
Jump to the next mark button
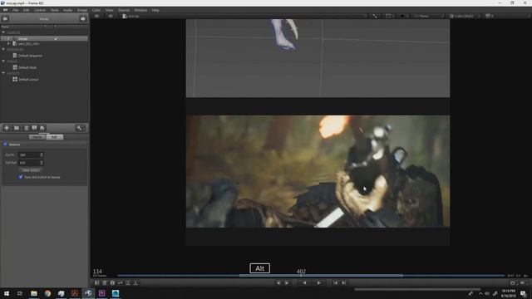[x=343, y=282]
